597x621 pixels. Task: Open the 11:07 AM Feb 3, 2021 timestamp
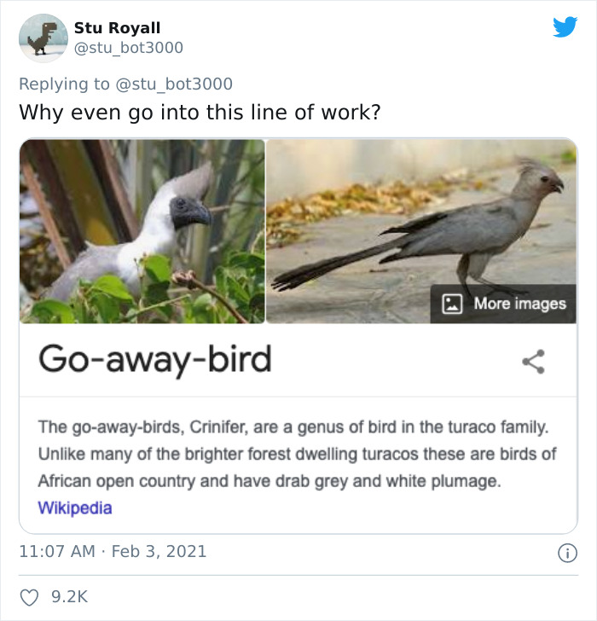pyautogui.click(x=113, y=551)
